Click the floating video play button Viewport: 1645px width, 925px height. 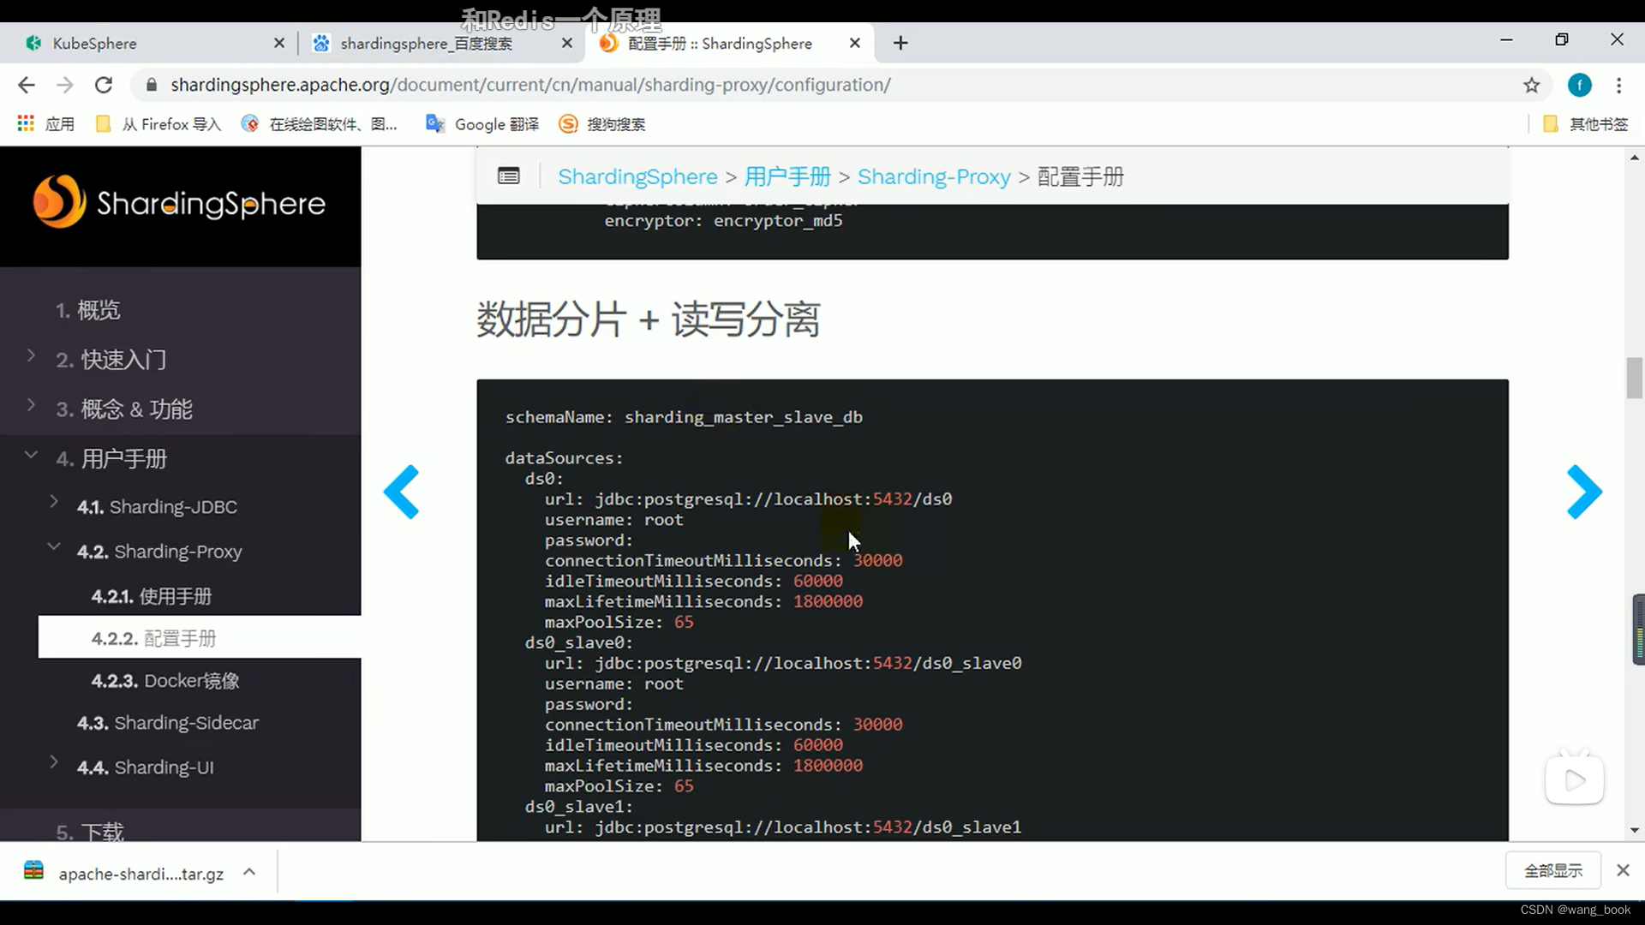pyautogui.click(x=1575, y=779)
